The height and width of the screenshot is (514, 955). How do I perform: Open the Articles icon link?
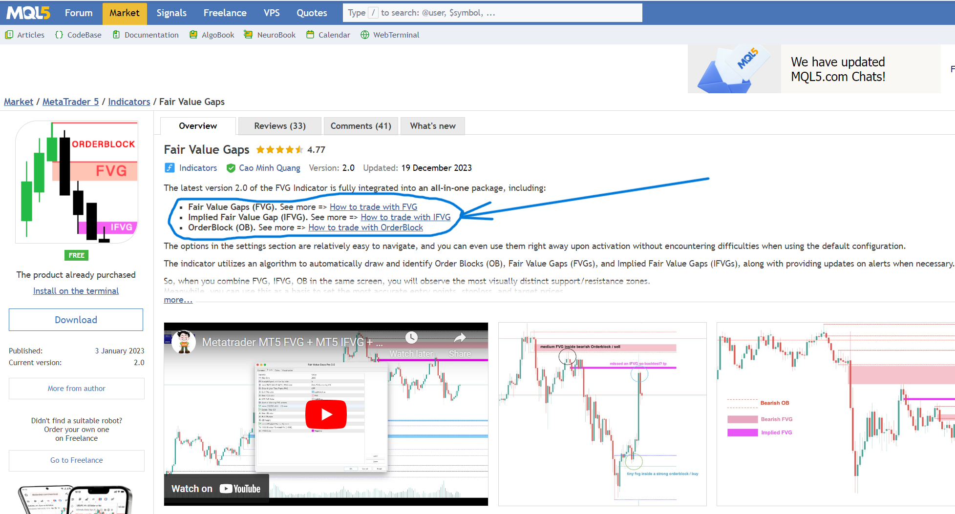tap(9, 35)
